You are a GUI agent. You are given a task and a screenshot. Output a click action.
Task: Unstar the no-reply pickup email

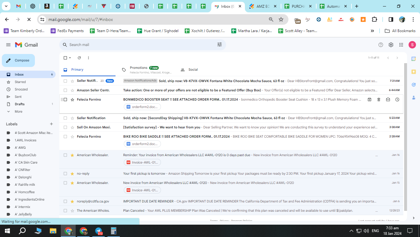click(x=72, y=173)
